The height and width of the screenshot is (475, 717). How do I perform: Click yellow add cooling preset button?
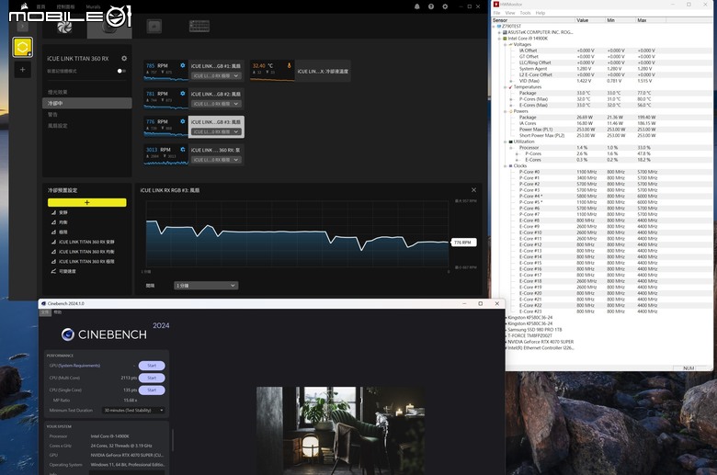(x=87, y=202)
